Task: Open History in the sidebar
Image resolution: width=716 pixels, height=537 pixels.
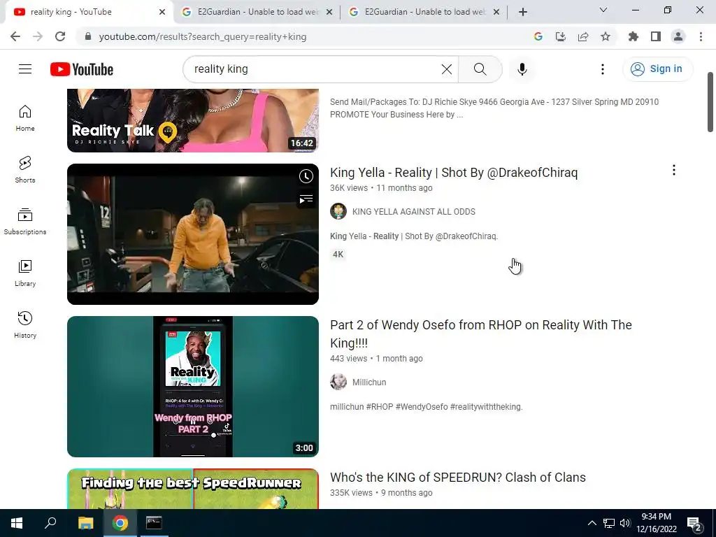Action: 25,325
